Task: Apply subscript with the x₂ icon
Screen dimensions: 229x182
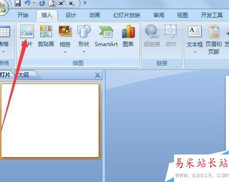Action: point(71,4)
